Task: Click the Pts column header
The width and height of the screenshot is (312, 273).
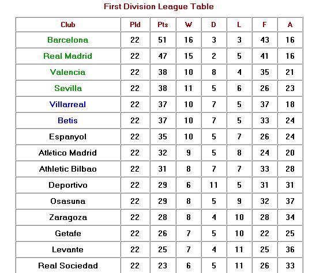Action: (163, 25)
